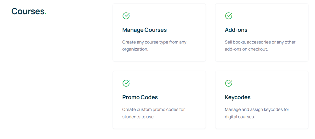Click the green period after Courses
This screenshot has width=315, height=139.
[x=46, y=14]
